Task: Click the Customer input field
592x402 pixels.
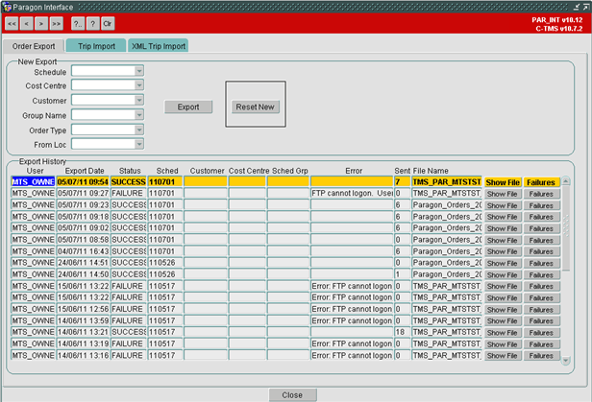Action: tap(103, 100)
